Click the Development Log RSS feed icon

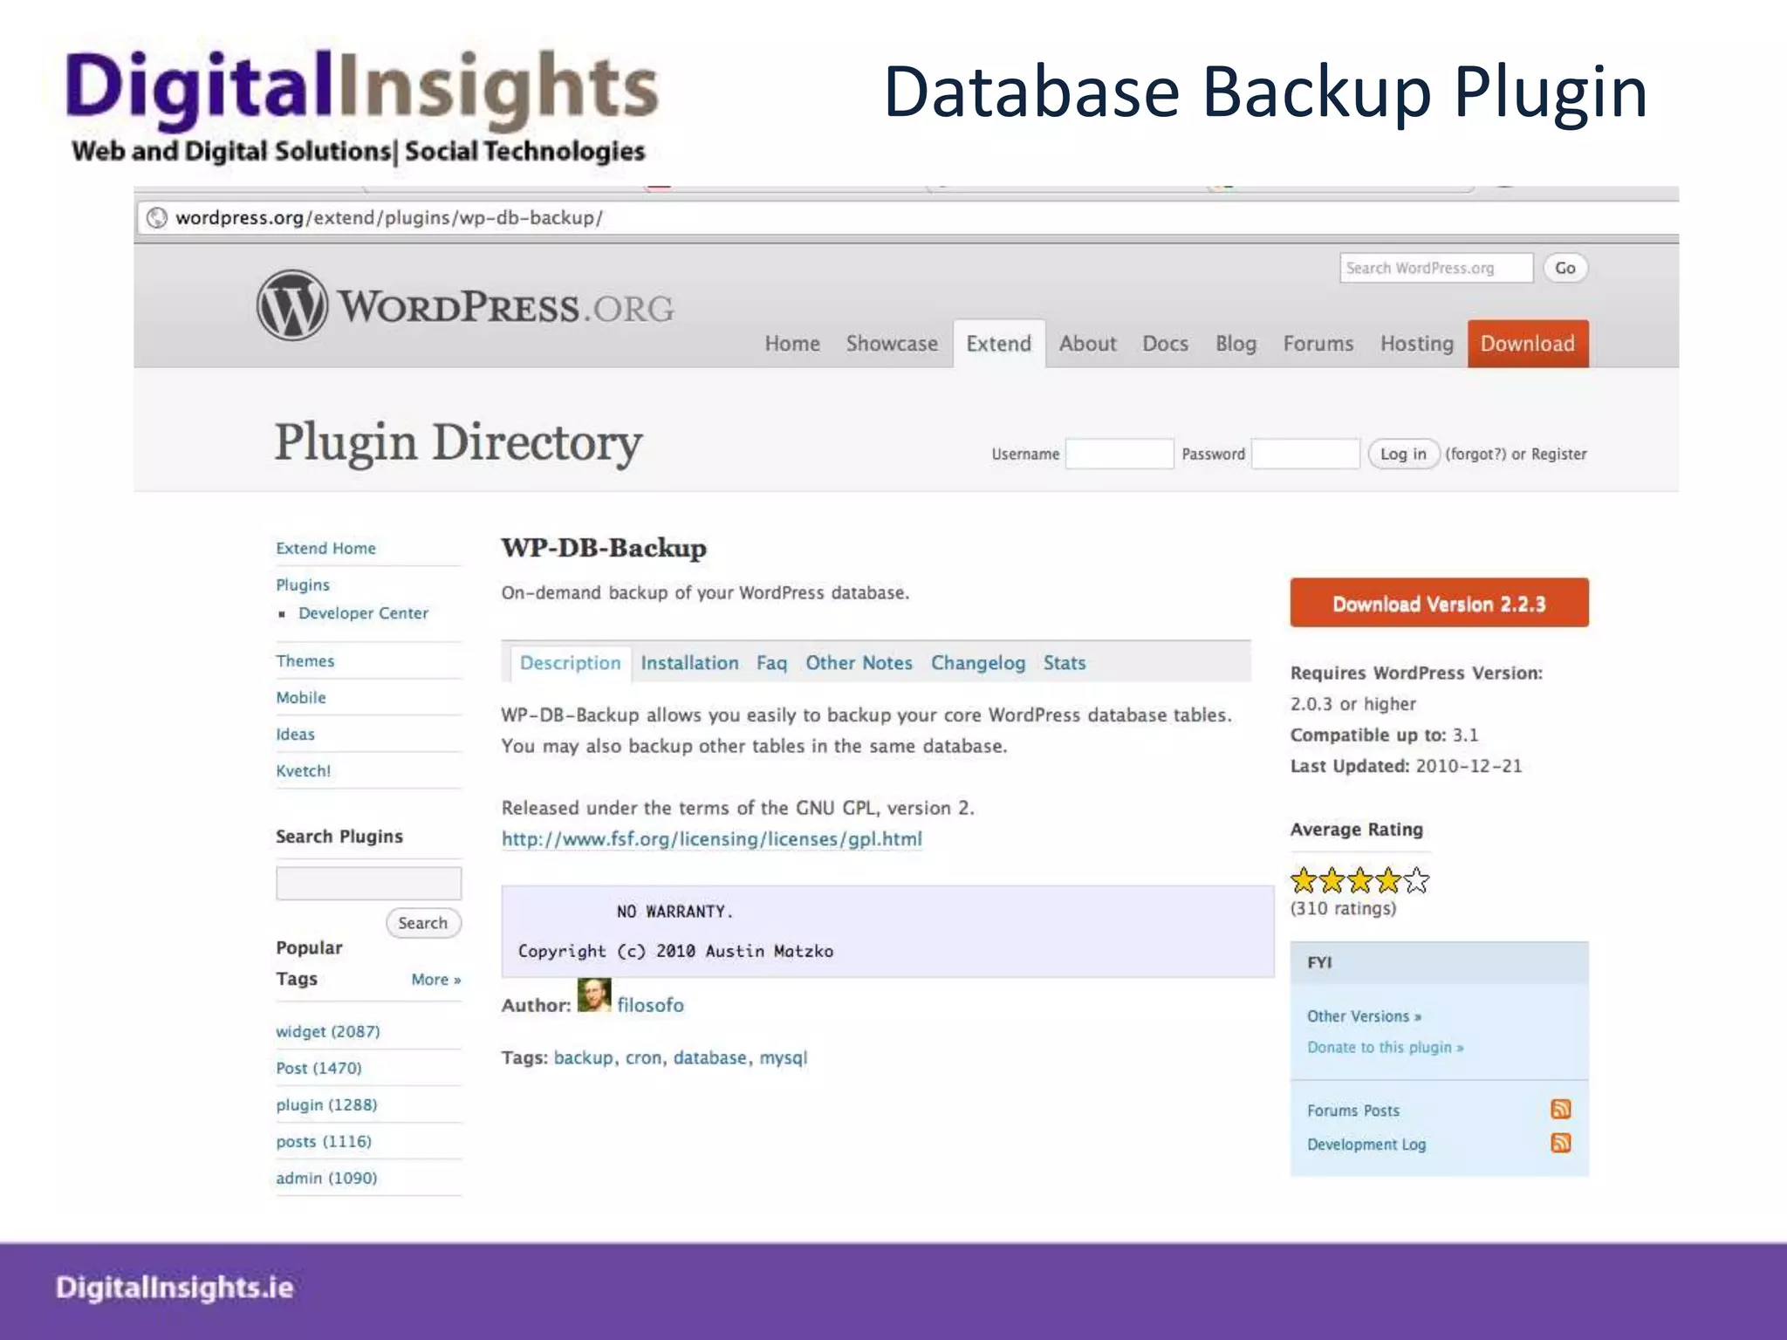point(1560,1143)
